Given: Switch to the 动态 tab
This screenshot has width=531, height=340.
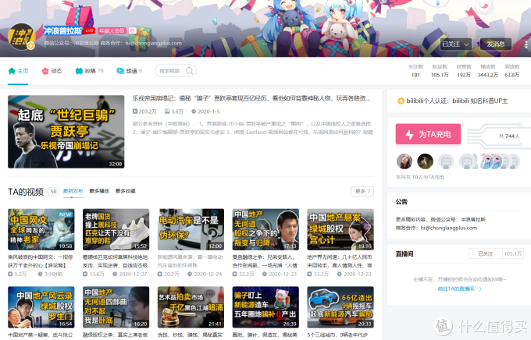Looking at the screenshot, I should [52, 71].
